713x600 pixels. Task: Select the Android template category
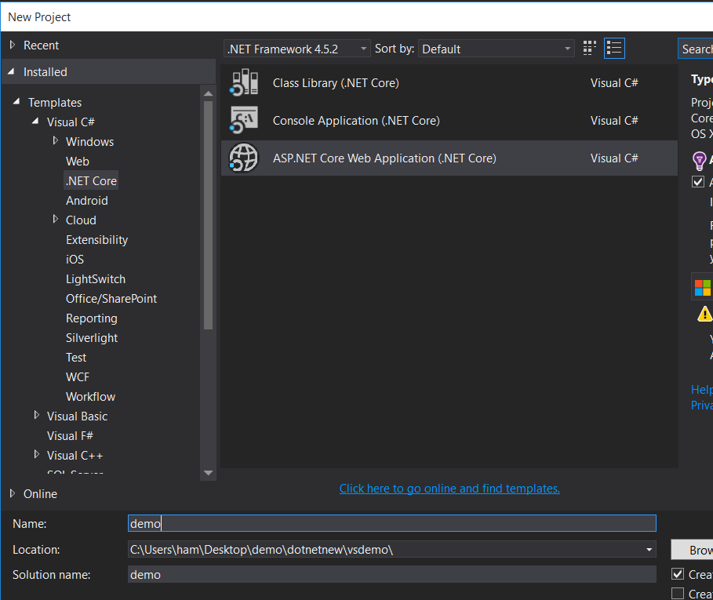(x=87, y=201)
